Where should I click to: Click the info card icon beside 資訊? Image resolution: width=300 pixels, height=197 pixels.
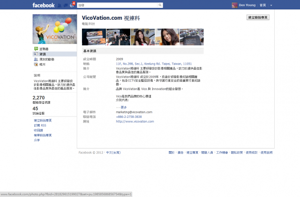click(36, 54)
